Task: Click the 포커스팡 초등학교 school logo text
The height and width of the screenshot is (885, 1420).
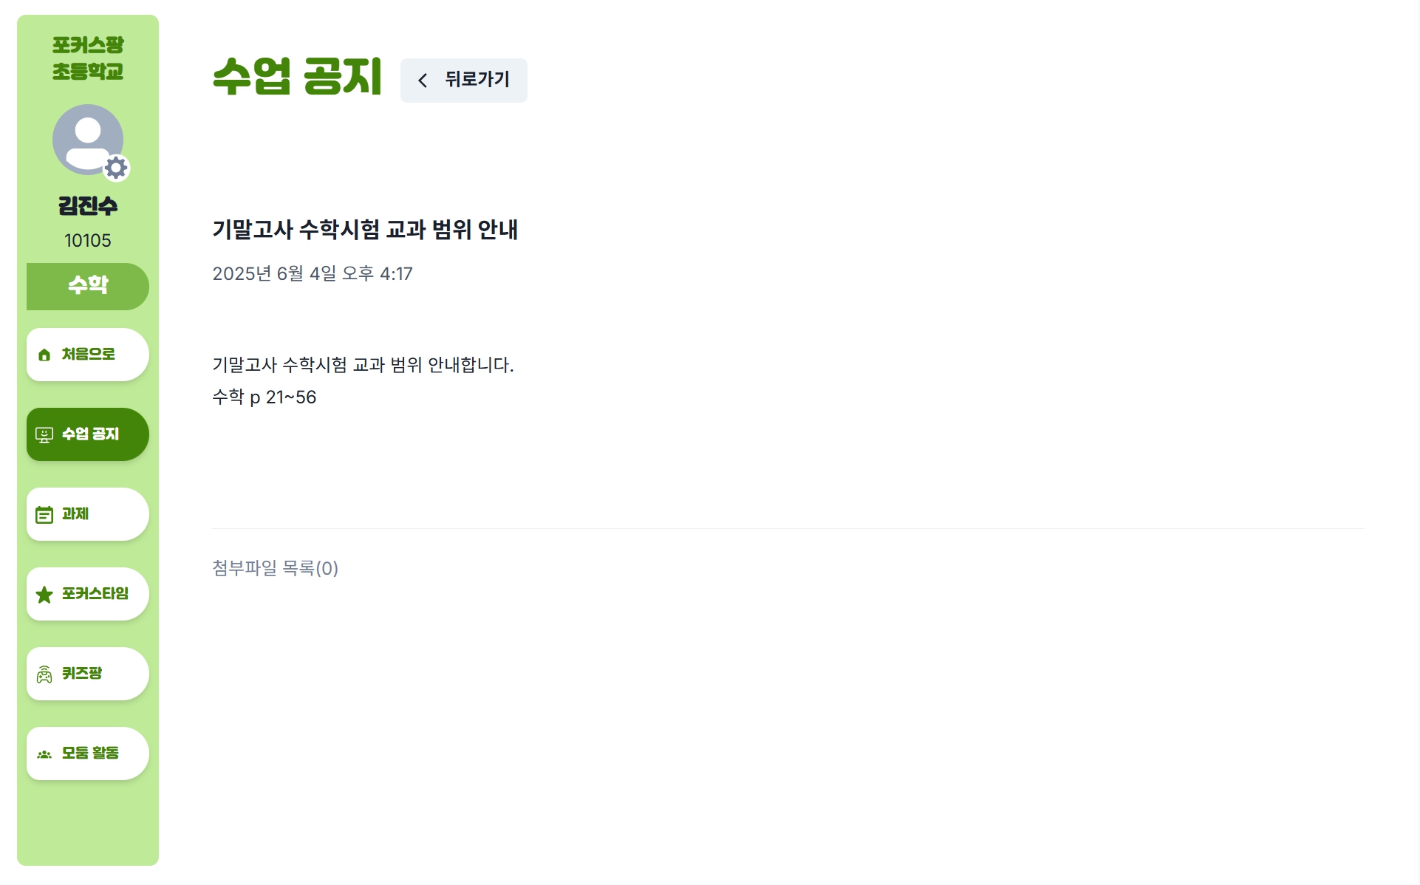Action: (88, 58)
